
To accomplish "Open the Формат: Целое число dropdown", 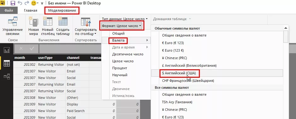I will pyautogui.click(x=122, y=26).
